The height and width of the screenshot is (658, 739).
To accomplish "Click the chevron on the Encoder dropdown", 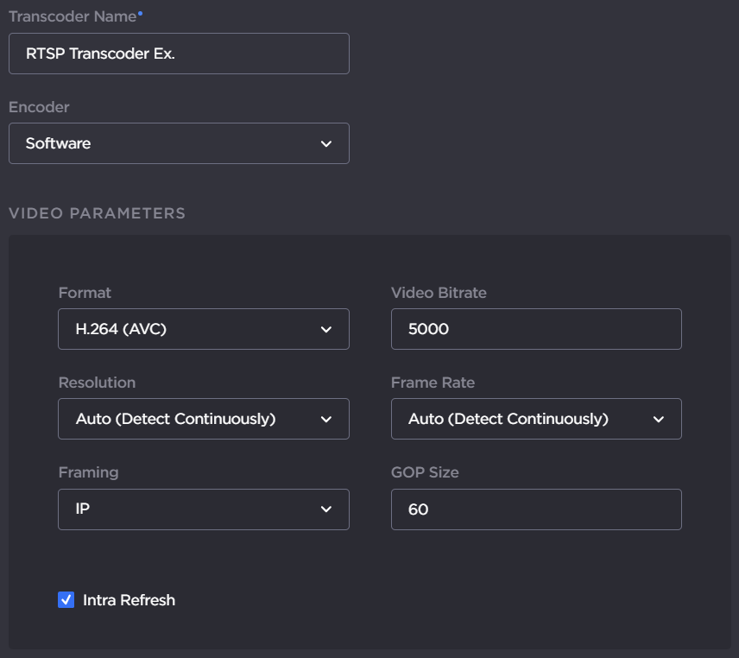I will click(x=326, y=143).
